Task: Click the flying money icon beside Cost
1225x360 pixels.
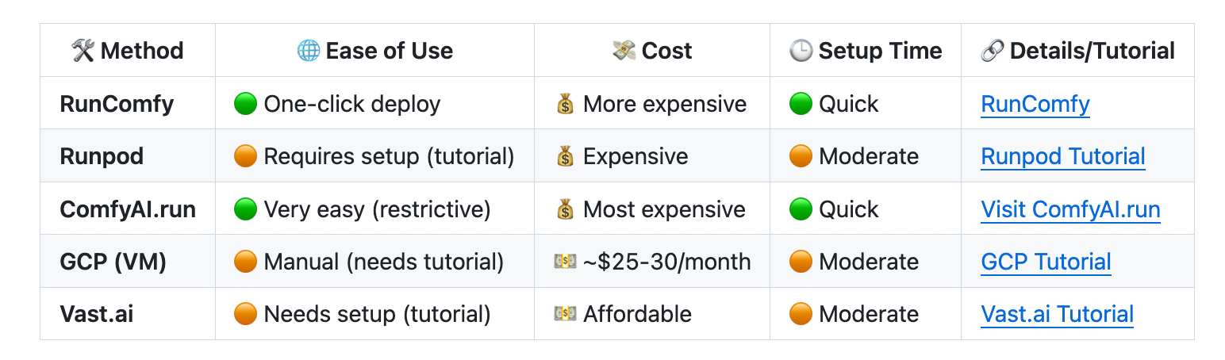Action: pos(624,51)
